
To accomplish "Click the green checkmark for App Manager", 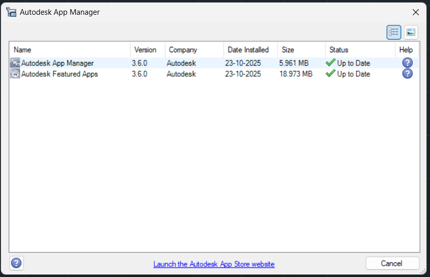I will (330, 63).
